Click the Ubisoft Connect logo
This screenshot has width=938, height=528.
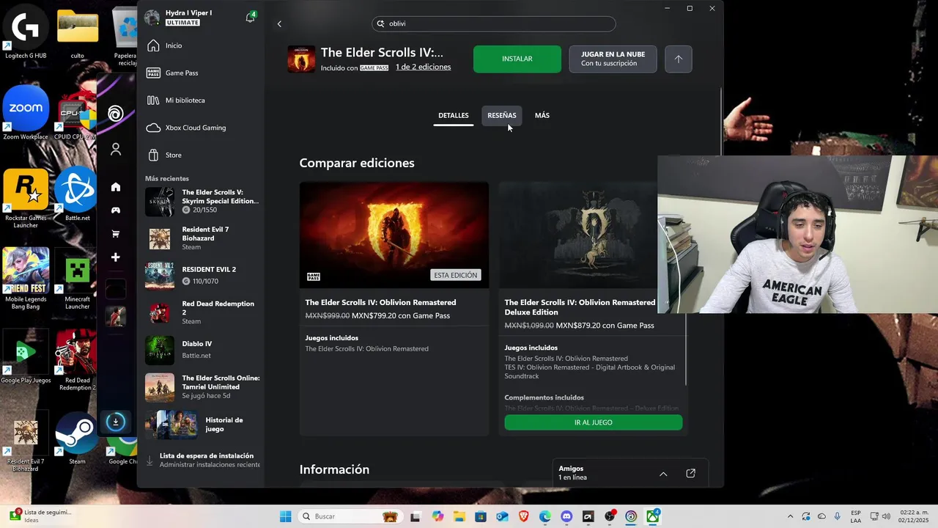pyautogui.click(x=116, y=114)
